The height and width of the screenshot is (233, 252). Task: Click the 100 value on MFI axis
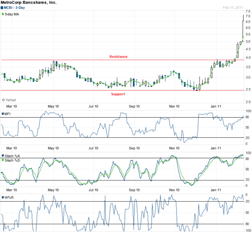pos(248,111)
